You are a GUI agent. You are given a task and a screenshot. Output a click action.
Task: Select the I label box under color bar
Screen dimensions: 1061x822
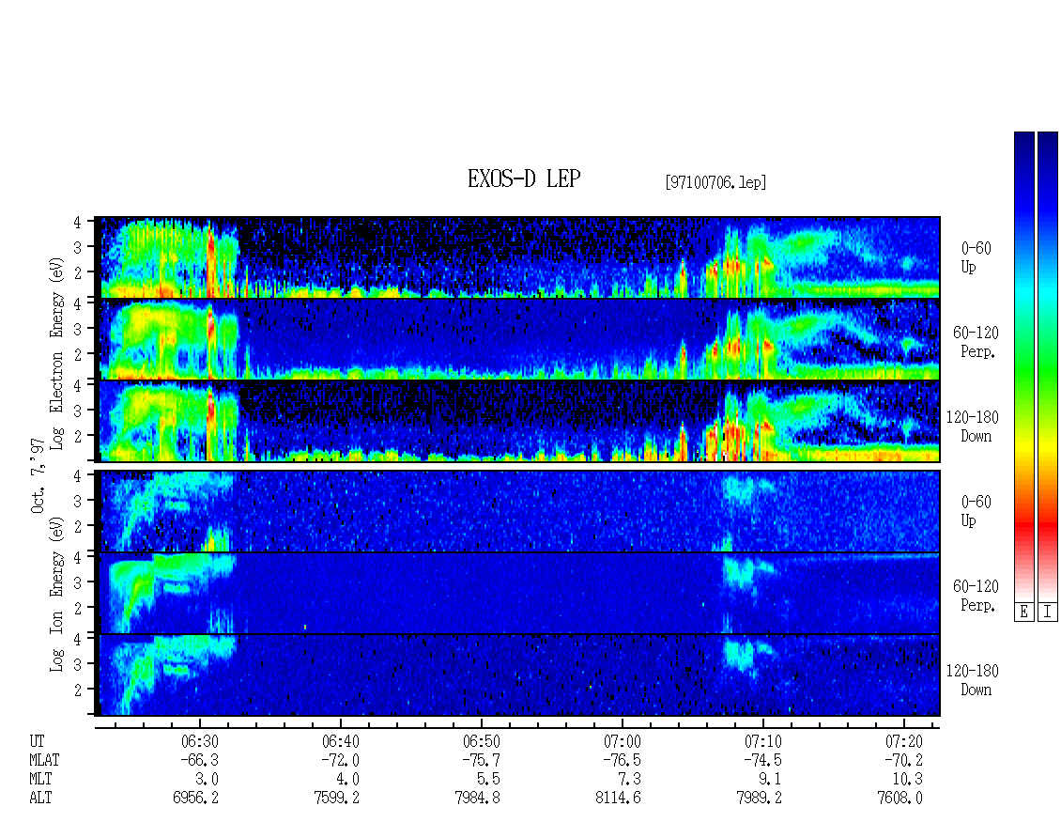click(x=1048, y=612)
